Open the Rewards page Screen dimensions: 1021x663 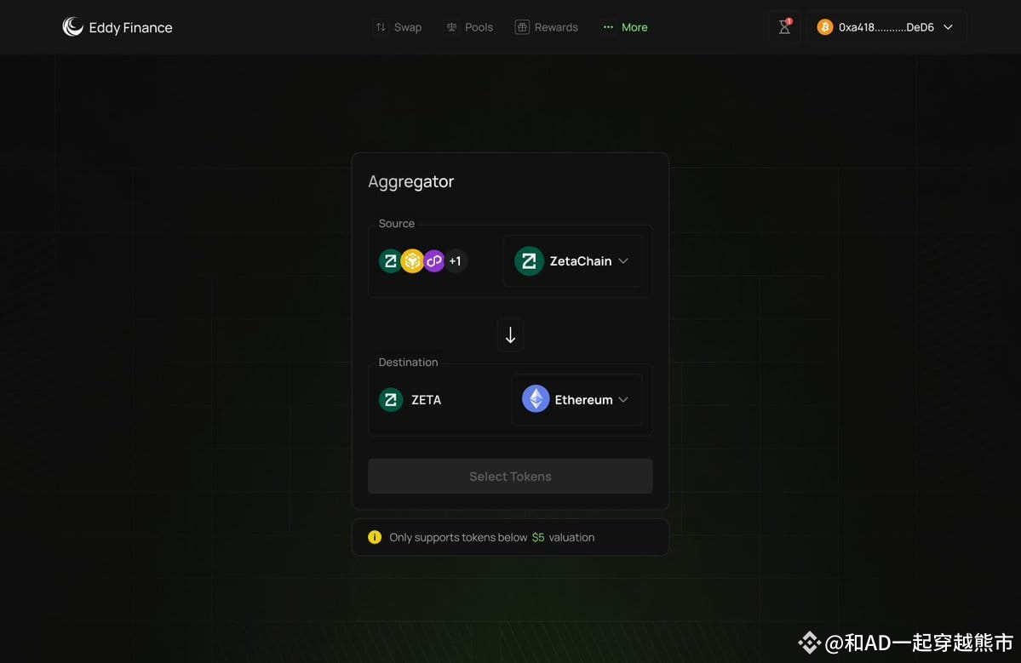[x=547, y=27]
